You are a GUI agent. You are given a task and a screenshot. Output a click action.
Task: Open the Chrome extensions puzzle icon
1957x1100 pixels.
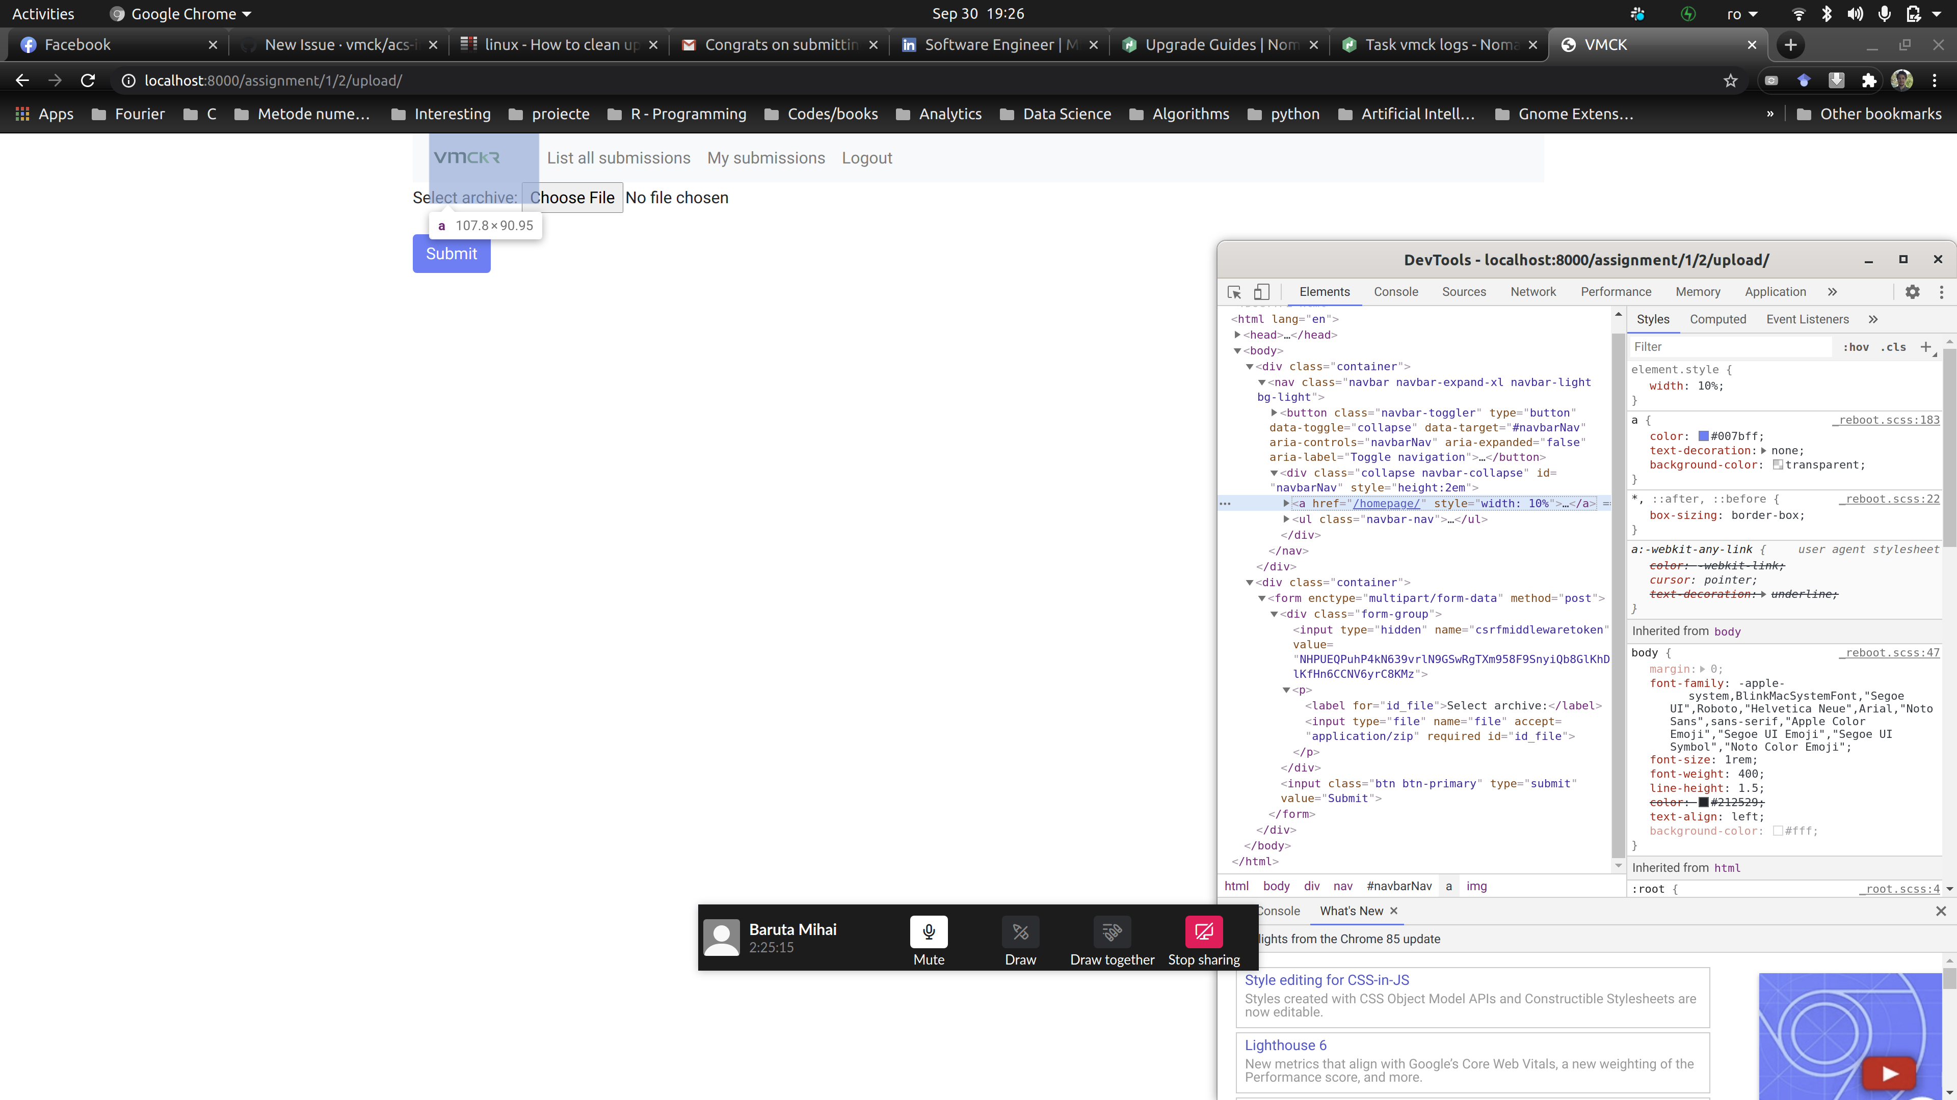(1869, 80)
